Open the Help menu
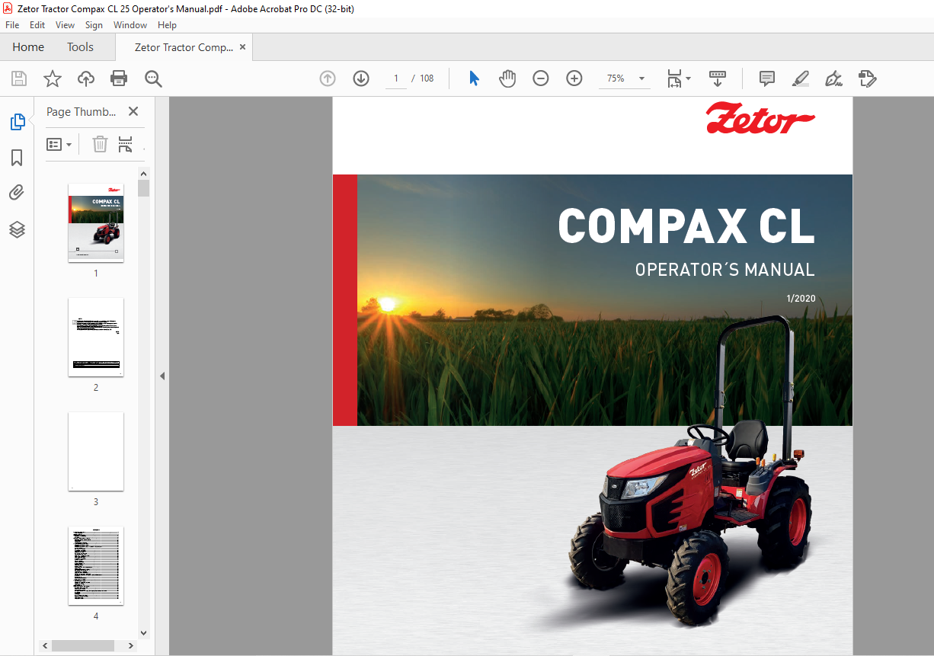 (x=167, y=25)
